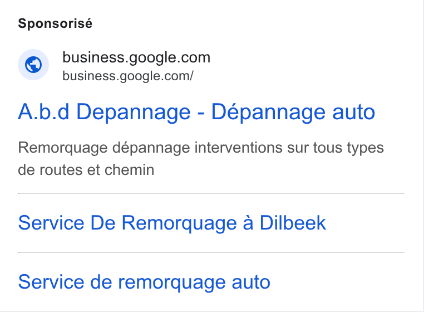
Task: Click the Sponsorisé label
Action: [55, 23]
